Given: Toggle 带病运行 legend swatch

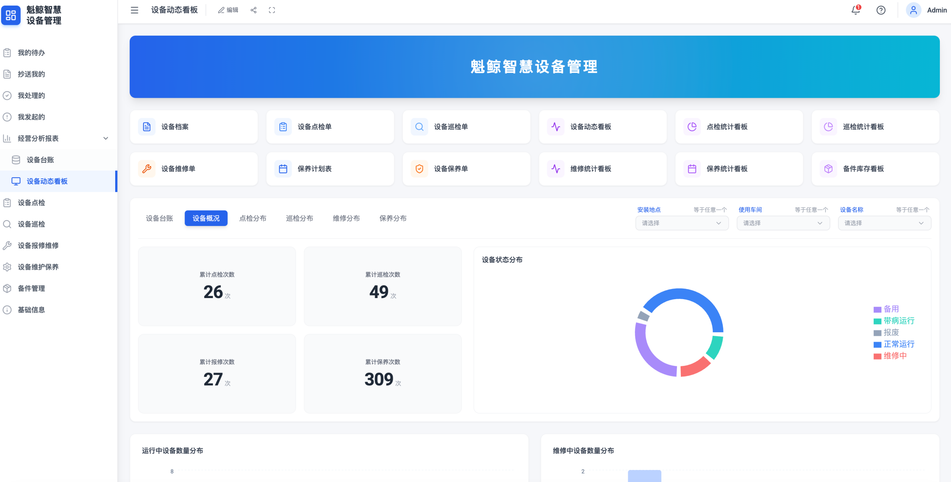Looking at the screenshot, I should point(877,321).
